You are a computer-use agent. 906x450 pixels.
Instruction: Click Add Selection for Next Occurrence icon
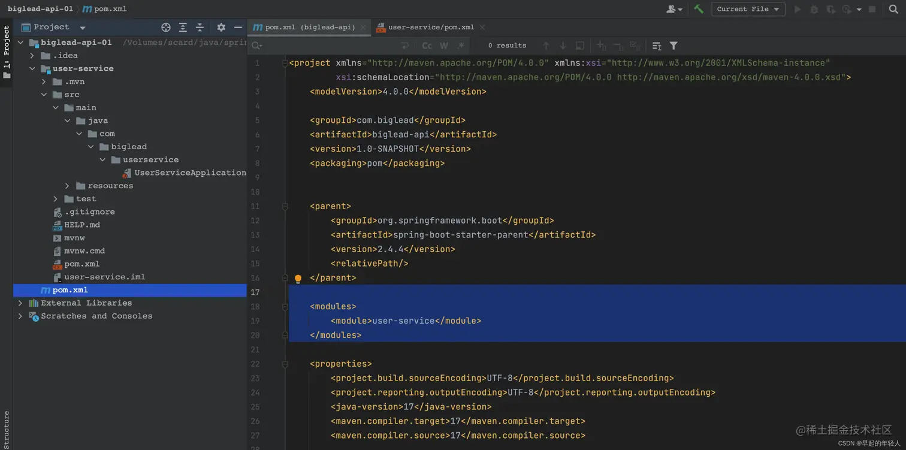(x=602, y=46)
